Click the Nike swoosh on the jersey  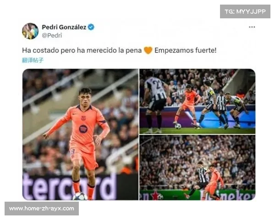(x=75, y=114)
